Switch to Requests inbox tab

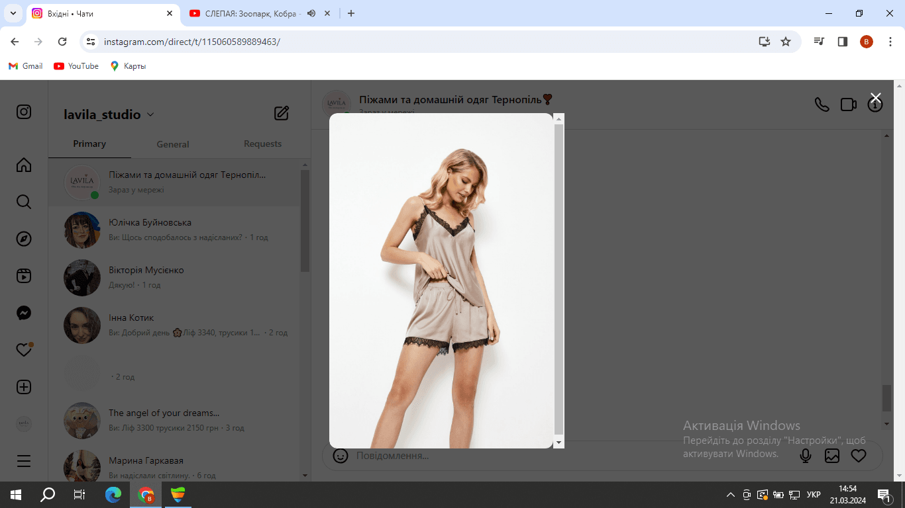[262, 144]
